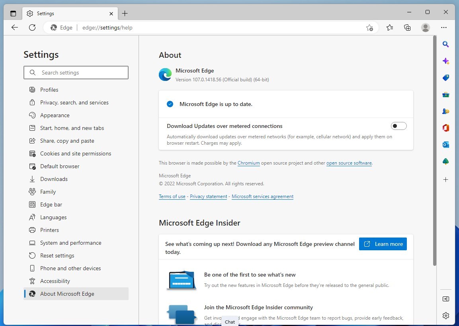Click the vertical tabs button left of tabs
The image size is (459, 326).
click(13, 13)
